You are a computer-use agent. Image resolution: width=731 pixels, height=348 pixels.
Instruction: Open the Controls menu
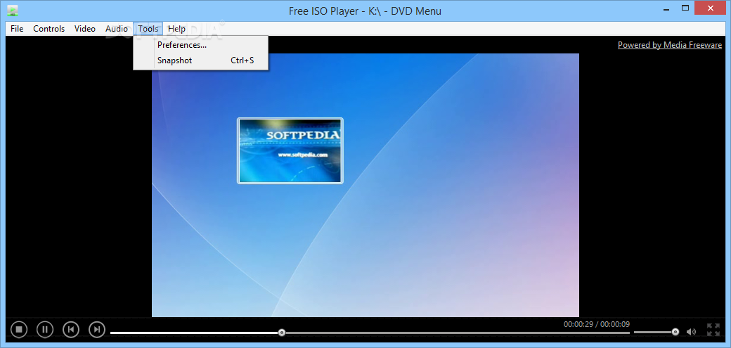click(x=49, y=29)
